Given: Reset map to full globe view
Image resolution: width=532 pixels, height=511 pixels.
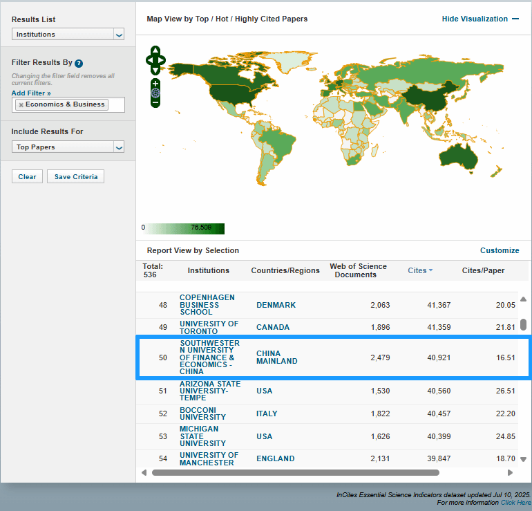Looking at the screenshot, I should click(155, 93).
